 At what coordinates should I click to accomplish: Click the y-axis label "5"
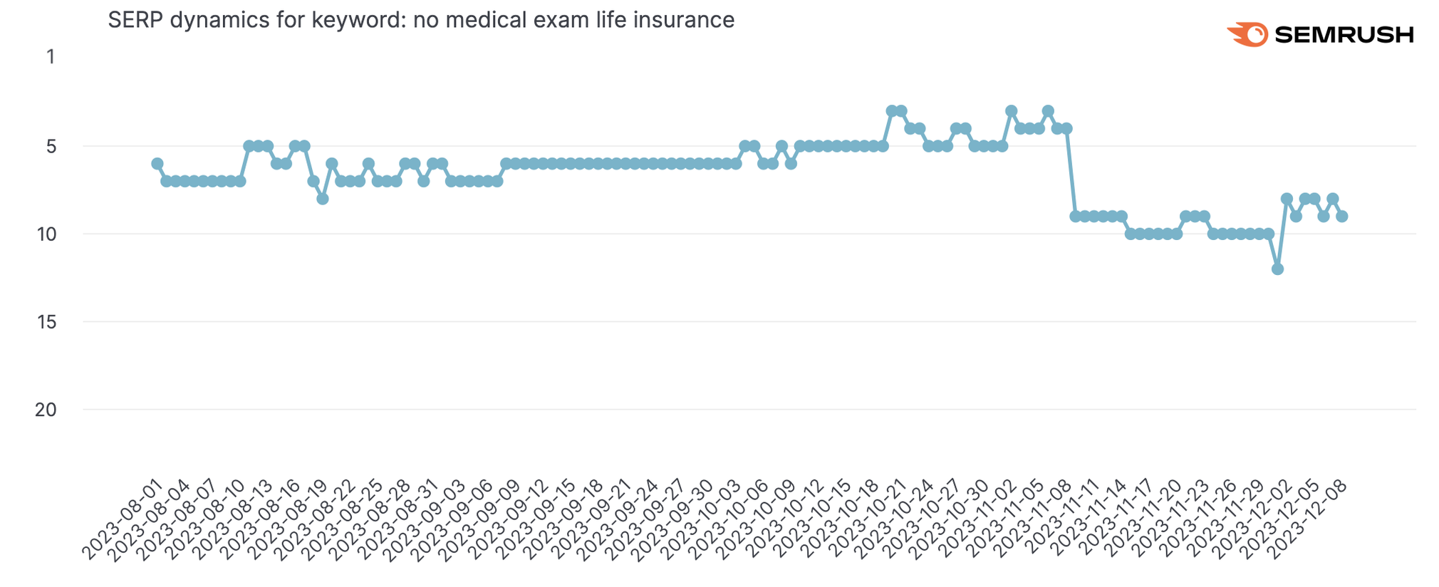pyautogui.click(x=51, y=147)
